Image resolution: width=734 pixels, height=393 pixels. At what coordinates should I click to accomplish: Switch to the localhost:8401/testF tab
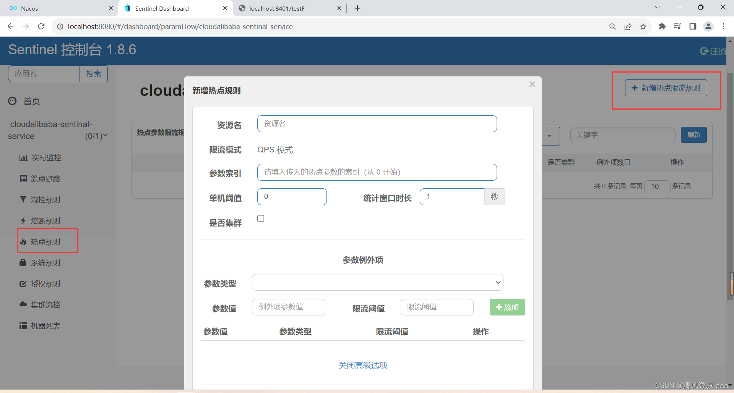(x=288, y=8)
